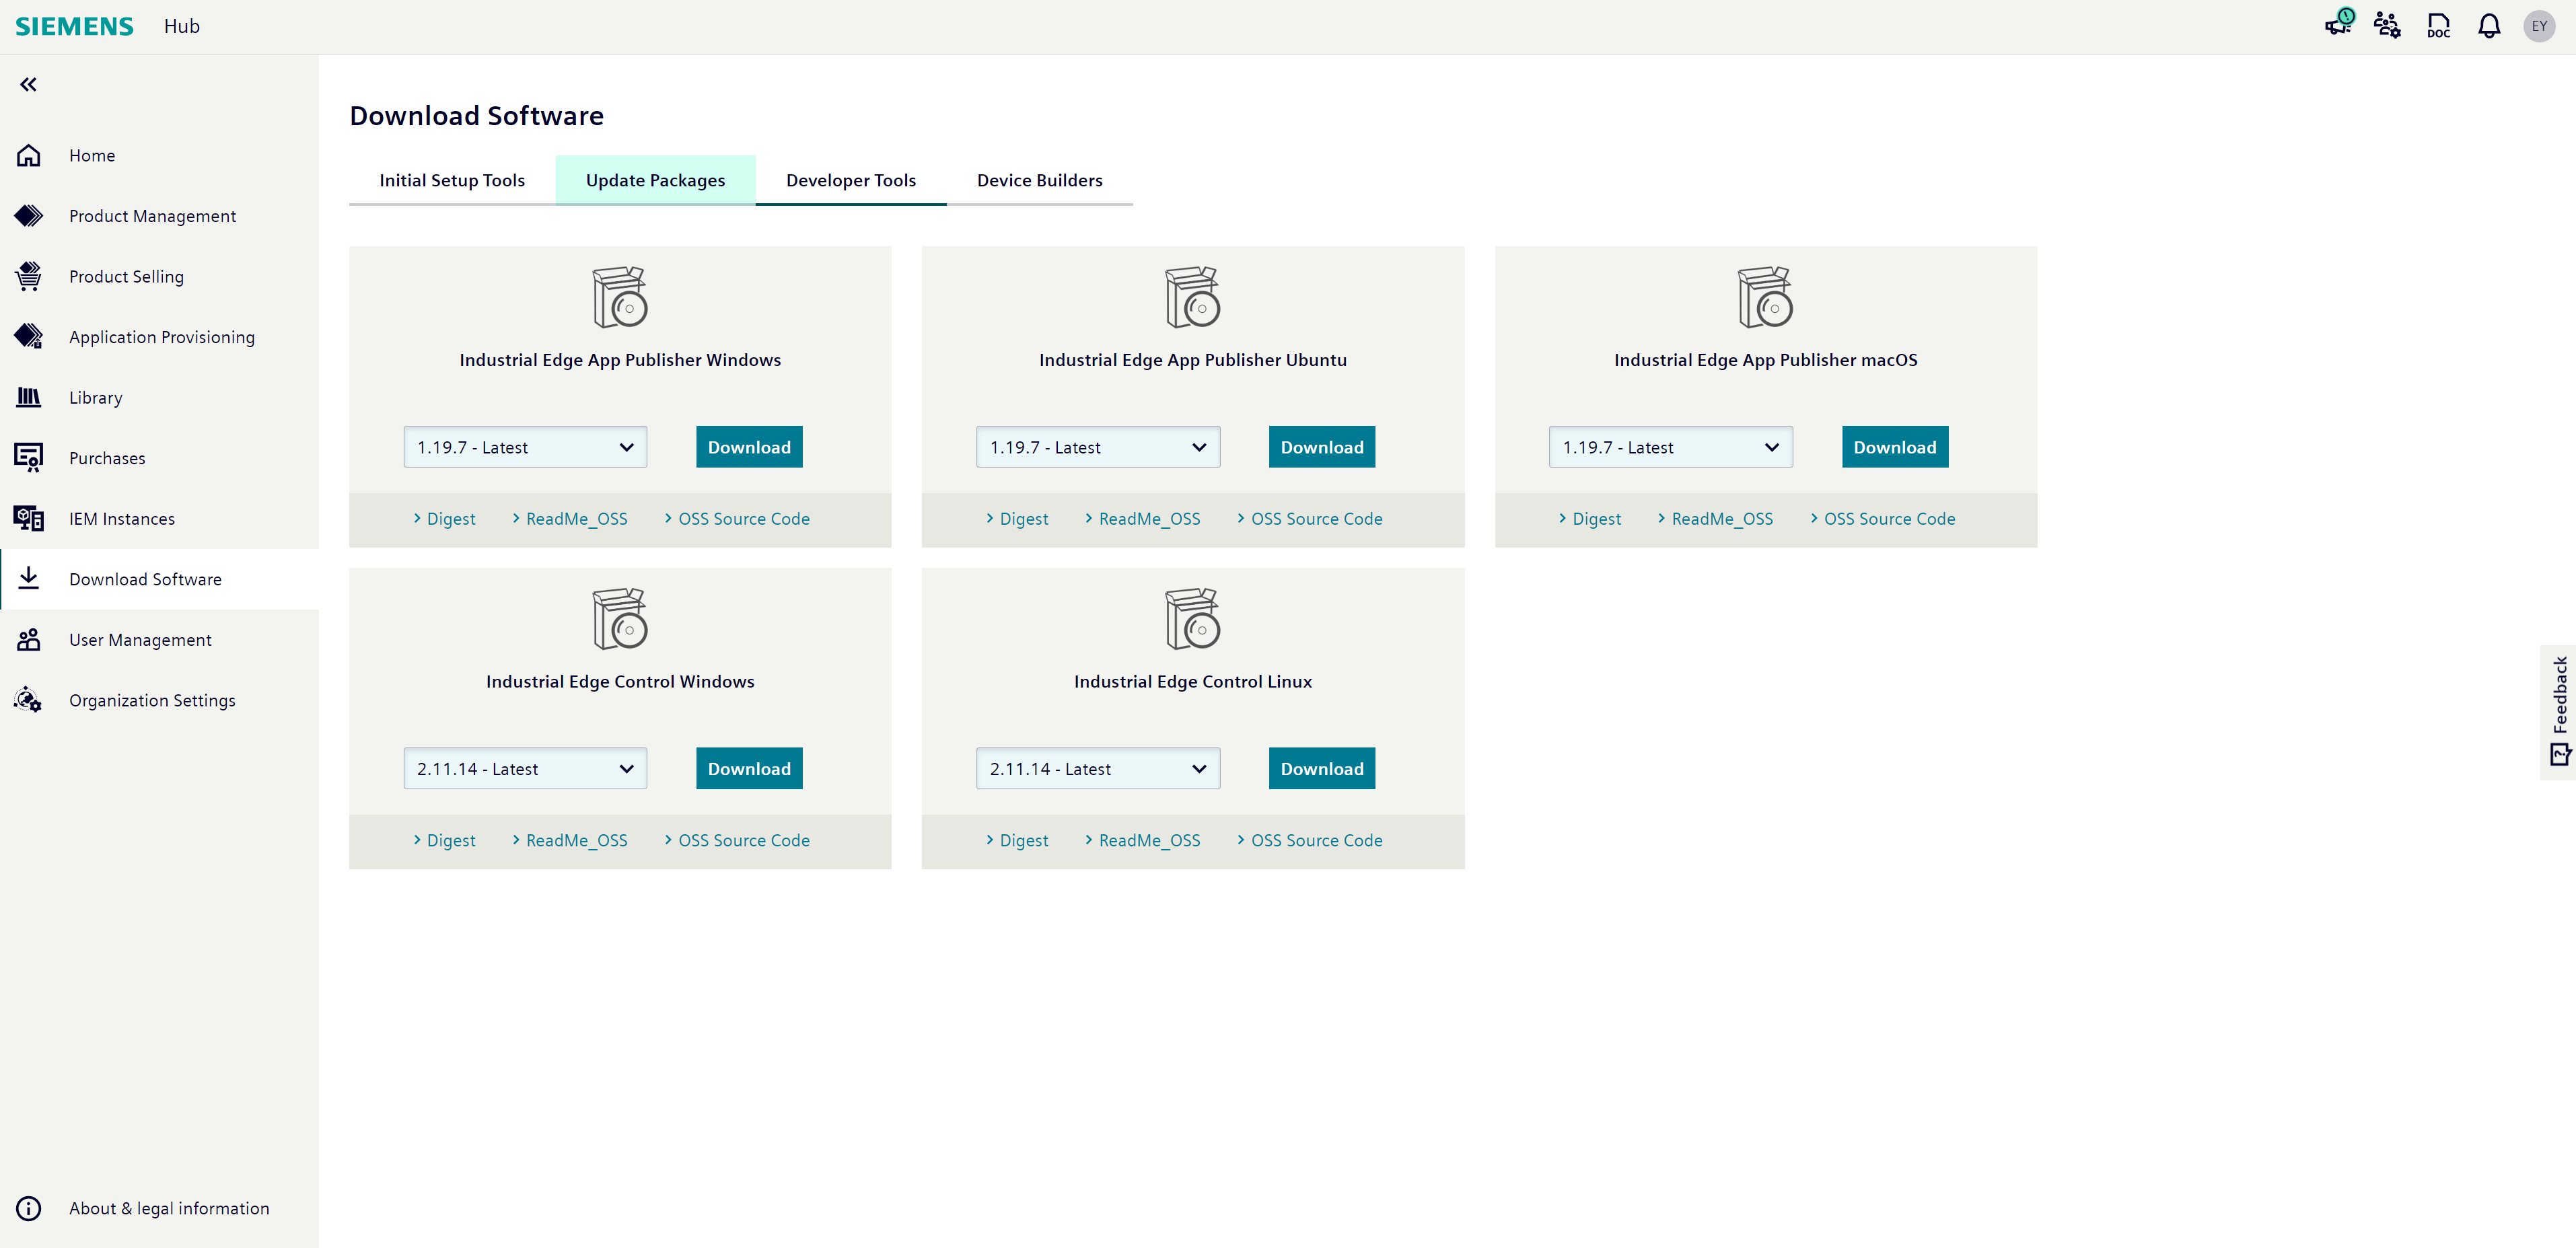Open About & legal information
The width and height of the screenshot is (2576, 1248).
coord(159,1208)
